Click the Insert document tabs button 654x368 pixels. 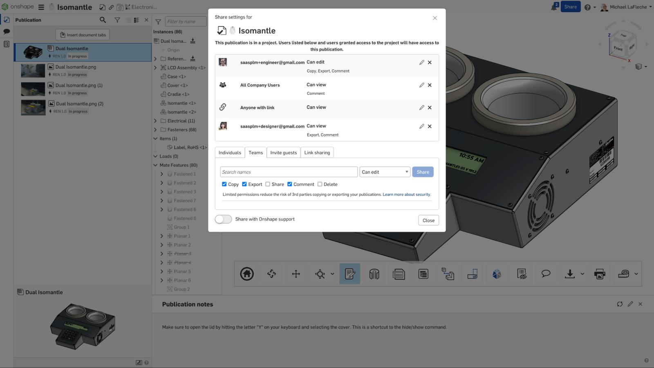click(x=82, y=35)
